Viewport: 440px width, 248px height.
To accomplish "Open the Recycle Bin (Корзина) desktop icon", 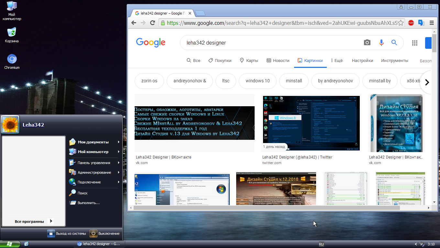I will pos(12,35).
